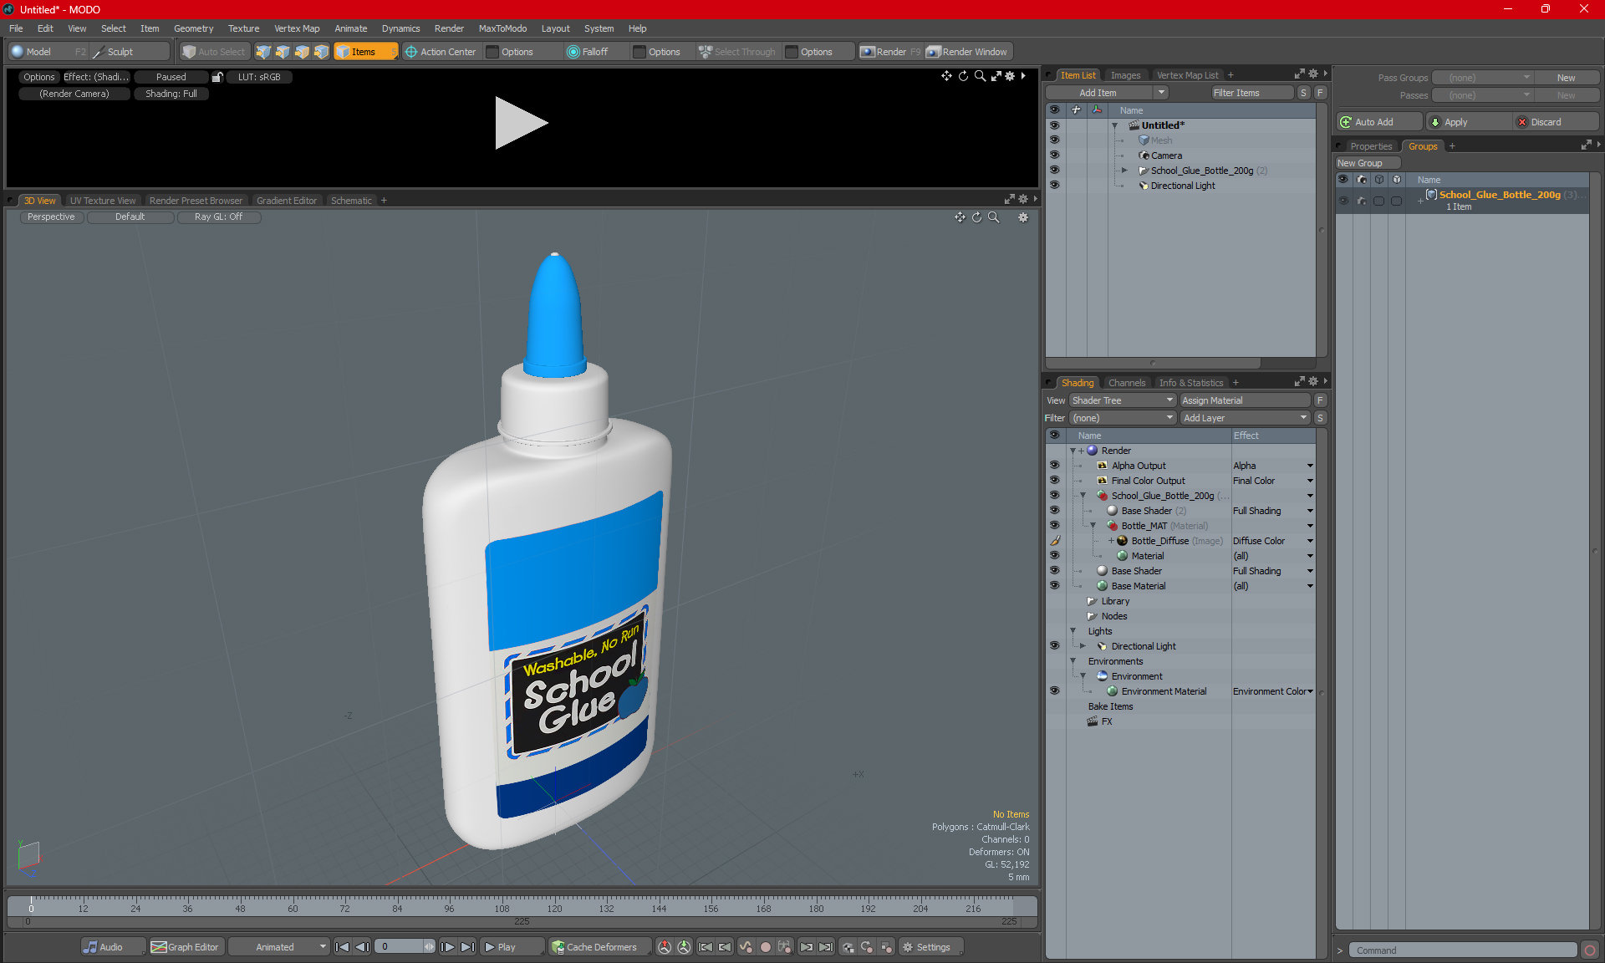Select Edges selection mode icon
This screenshot has width=1605, height=963.
coord(283,52)
